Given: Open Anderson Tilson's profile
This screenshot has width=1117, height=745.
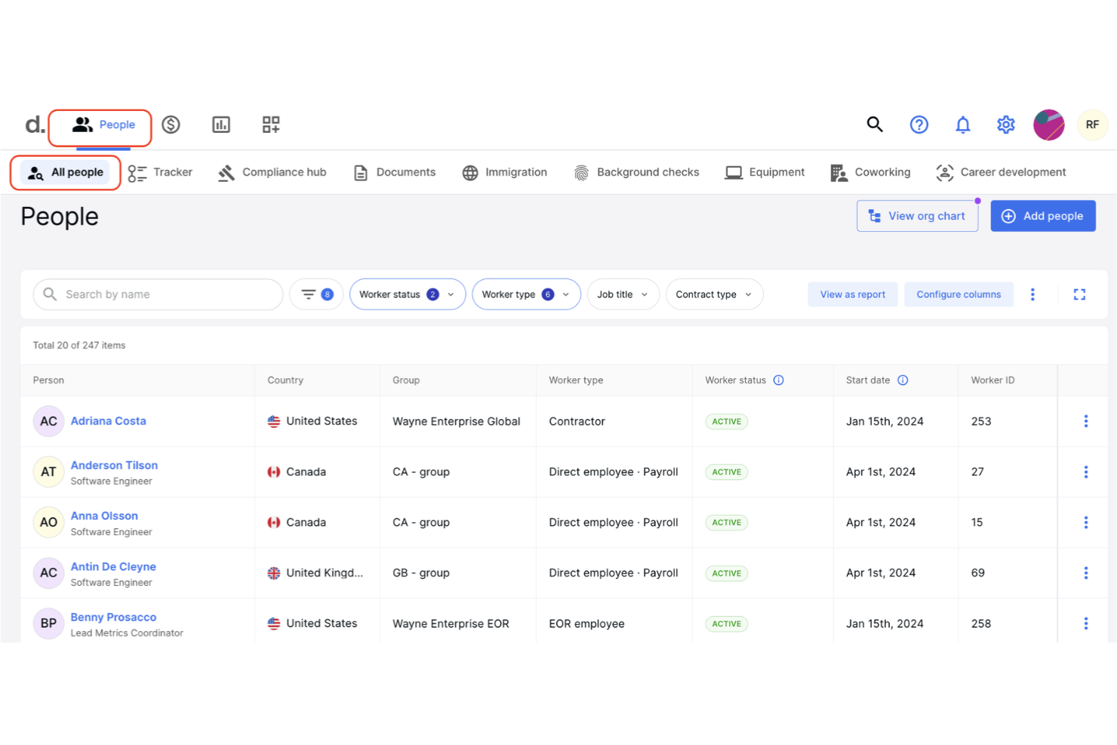Looking at the screenshot, I should pyautogui.click(x=114, y=465).
